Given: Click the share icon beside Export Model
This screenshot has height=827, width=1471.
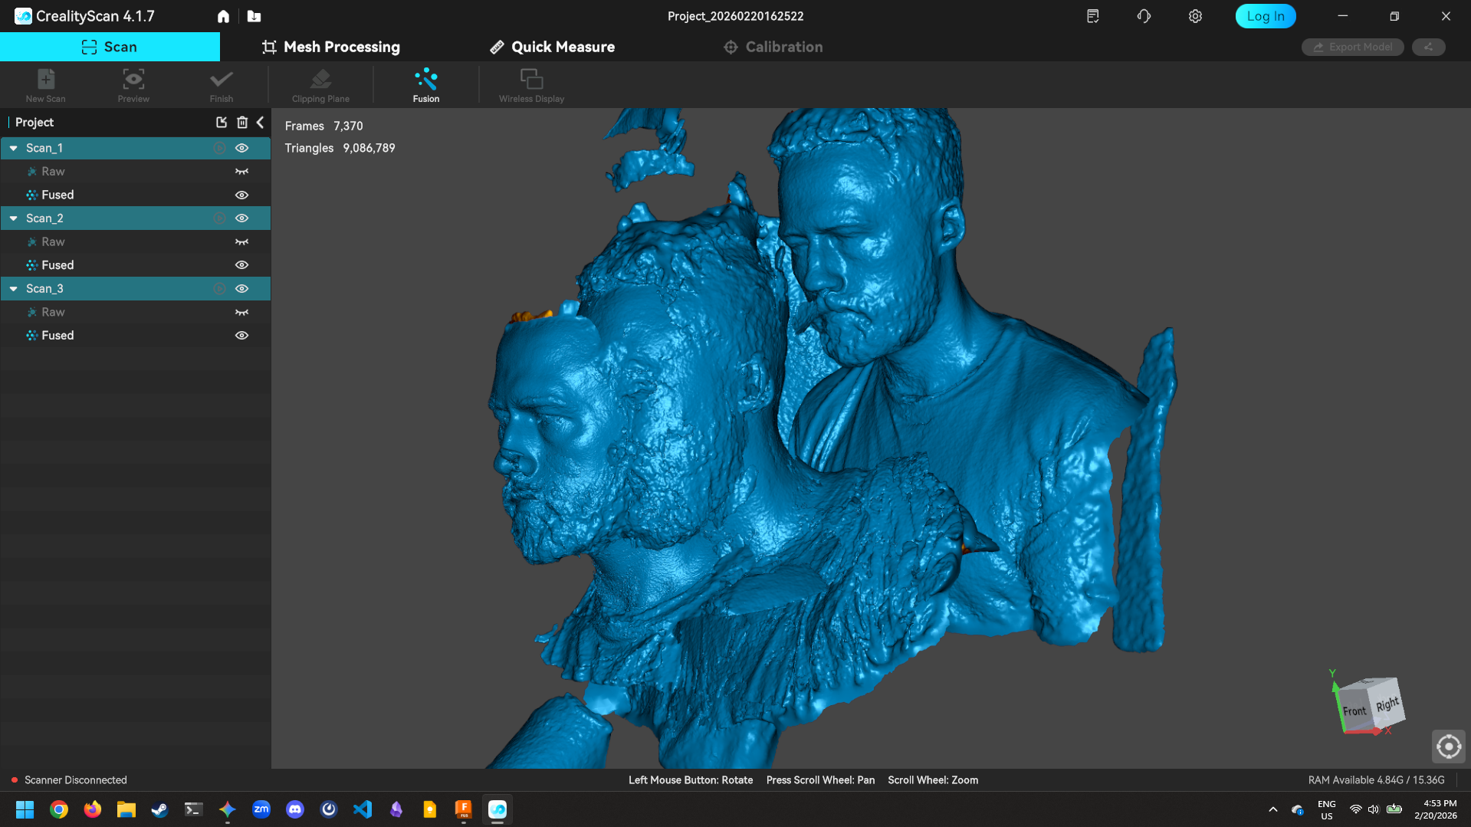Looking at the screenshot, I should coord(1428,47).
